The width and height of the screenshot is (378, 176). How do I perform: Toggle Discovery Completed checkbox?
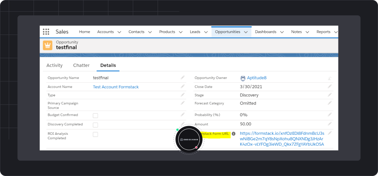(96, 125)
